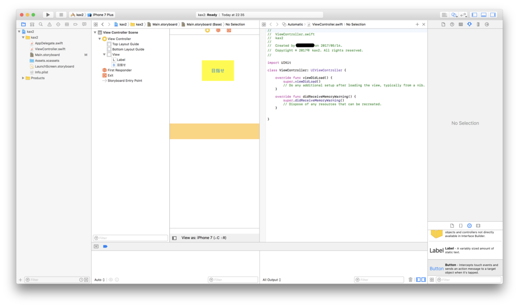
Task: Show the Connections inspector
Action: click(487, 24)
